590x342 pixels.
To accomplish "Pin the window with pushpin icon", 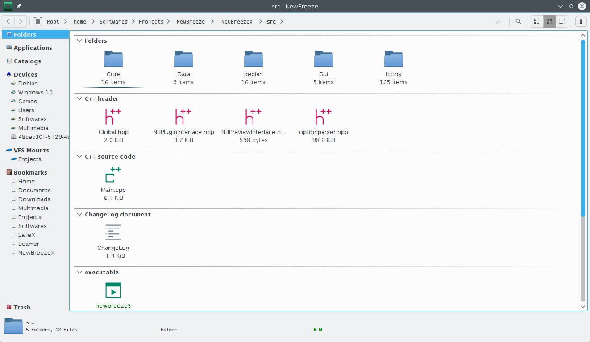I will click(19, 6).
